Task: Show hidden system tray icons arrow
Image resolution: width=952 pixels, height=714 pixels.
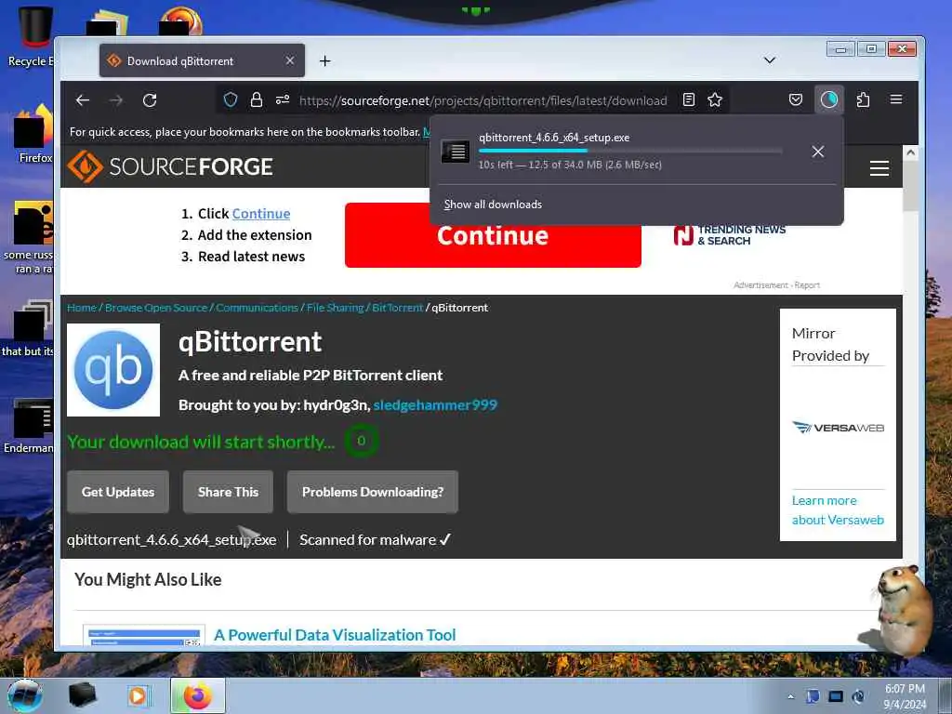Action: click(x=790, y=696)
